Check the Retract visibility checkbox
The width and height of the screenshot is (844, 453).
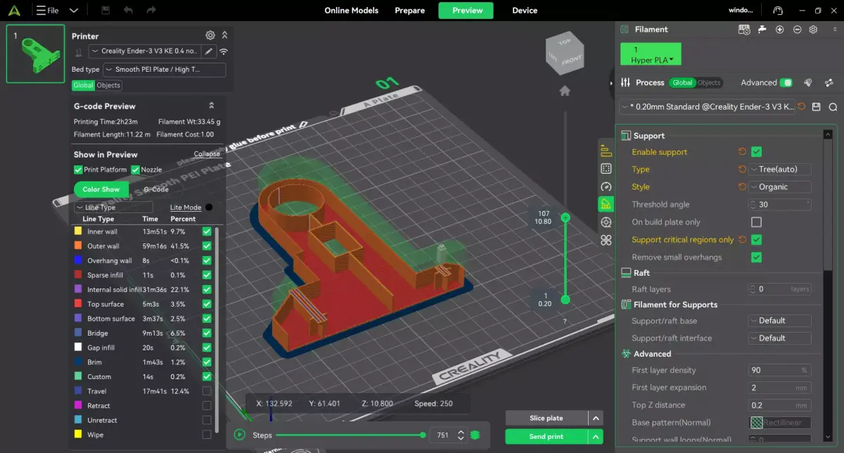[x=207, y=406]
